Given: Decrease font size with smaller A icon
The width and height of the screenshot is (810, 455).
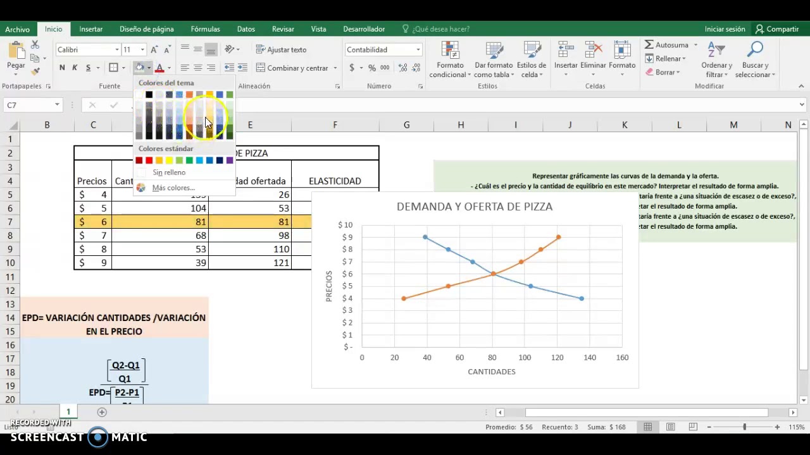Looking at the screenshot, I should coord(167,49).
